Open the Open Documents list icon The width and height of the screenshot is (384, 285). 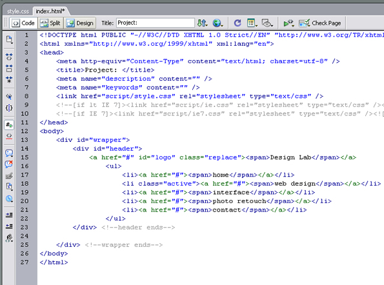click(9, 39)
